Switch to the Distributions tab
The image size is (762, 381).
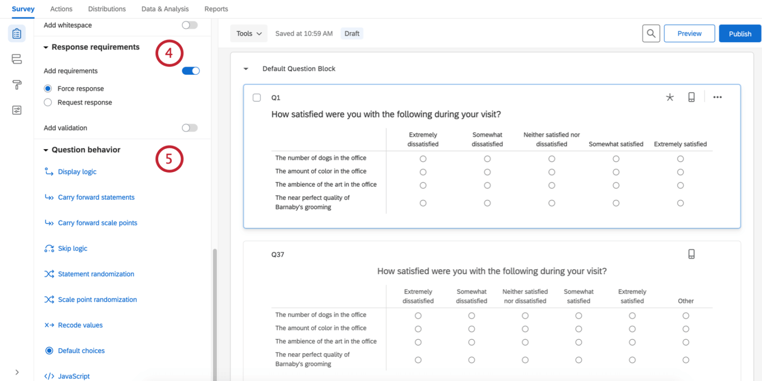tap(107, 9)
